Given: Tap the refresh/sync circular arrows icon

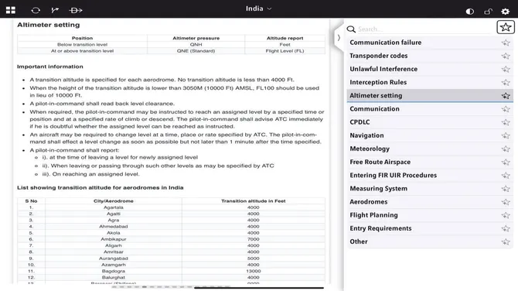Looking at the screenshot, I should pos(36,10).
